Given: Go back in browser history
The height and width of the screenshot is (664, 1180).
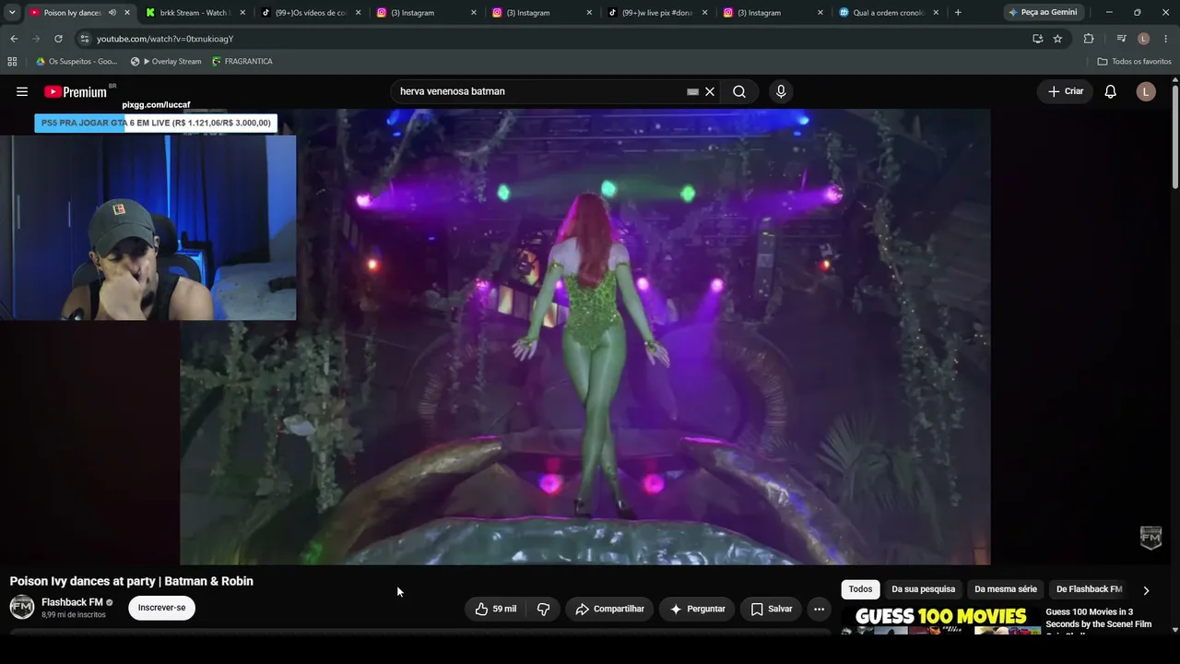Looking at the screenshot, I should point(14,39).
